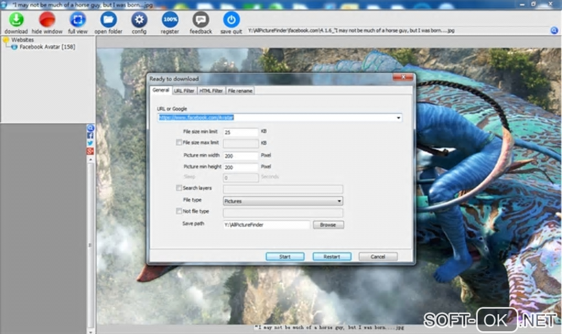Screen dimensions: 562x334
Task: Click the red hide window icon
Action: pyautogui.click(x=47, y=20)
